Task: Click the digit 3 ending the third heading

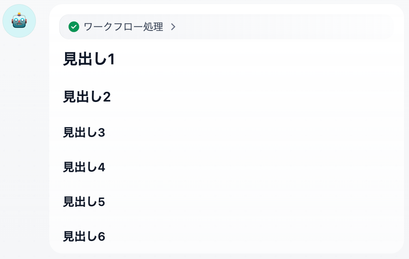Action: point(101,132)
